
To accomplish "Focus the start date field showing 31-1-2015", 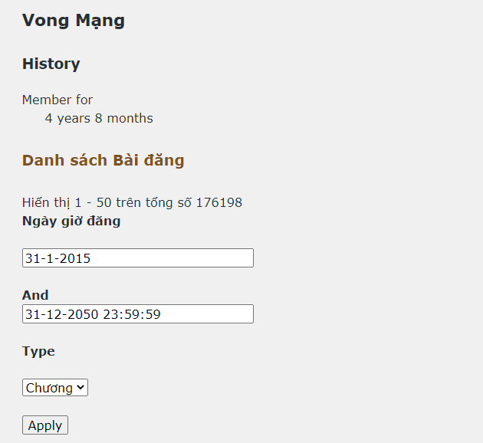I will pyautogui.click(x=138, y=258).
